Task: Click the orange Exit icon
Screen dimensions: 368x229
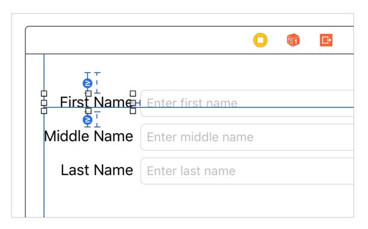Action: point(326,40)
